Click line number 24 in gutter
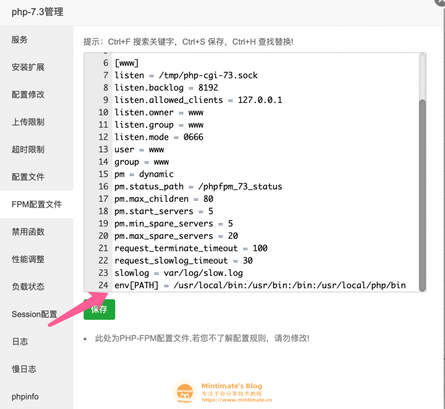445x409 pixels. 103,285
